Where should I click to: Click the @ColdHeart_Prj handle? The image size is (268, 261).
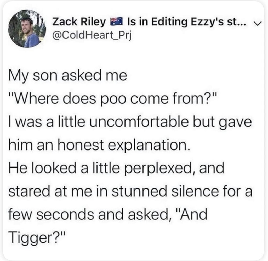point(92,36)
